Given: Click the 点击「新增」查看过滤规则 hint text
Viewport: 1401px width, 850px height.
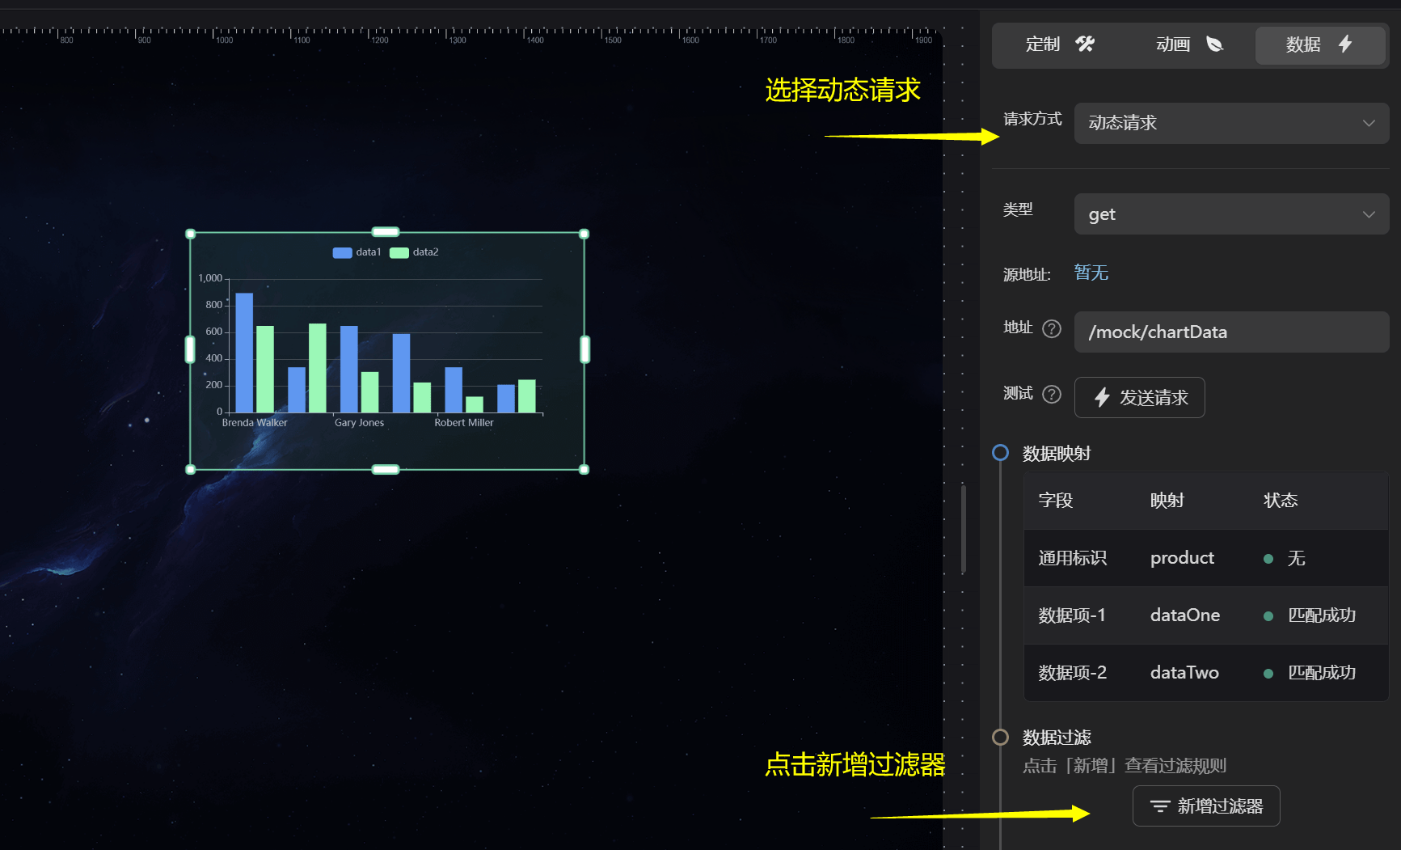Looking at the screenshot, I should point(1125,766).
